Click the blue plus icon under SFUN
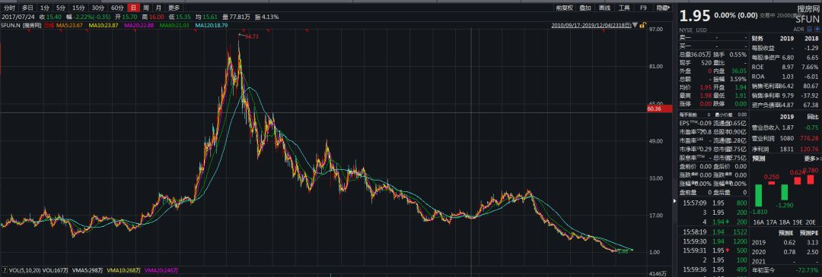 pyautogui.click(x=817, y=30)
